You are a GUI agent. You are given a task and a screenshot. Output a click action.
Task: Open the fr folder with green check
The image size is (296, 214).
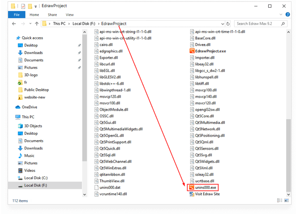tap(22, 82)
